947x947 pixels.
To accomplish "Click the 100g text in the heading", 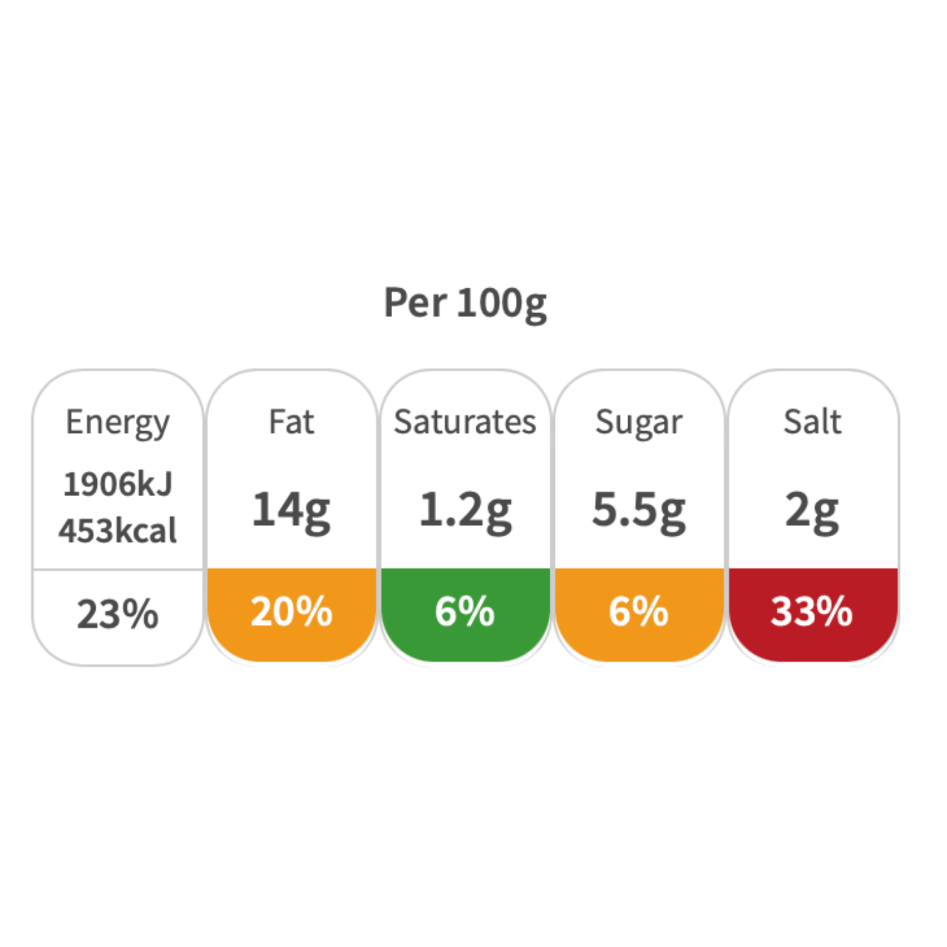I will coord(502,304).
